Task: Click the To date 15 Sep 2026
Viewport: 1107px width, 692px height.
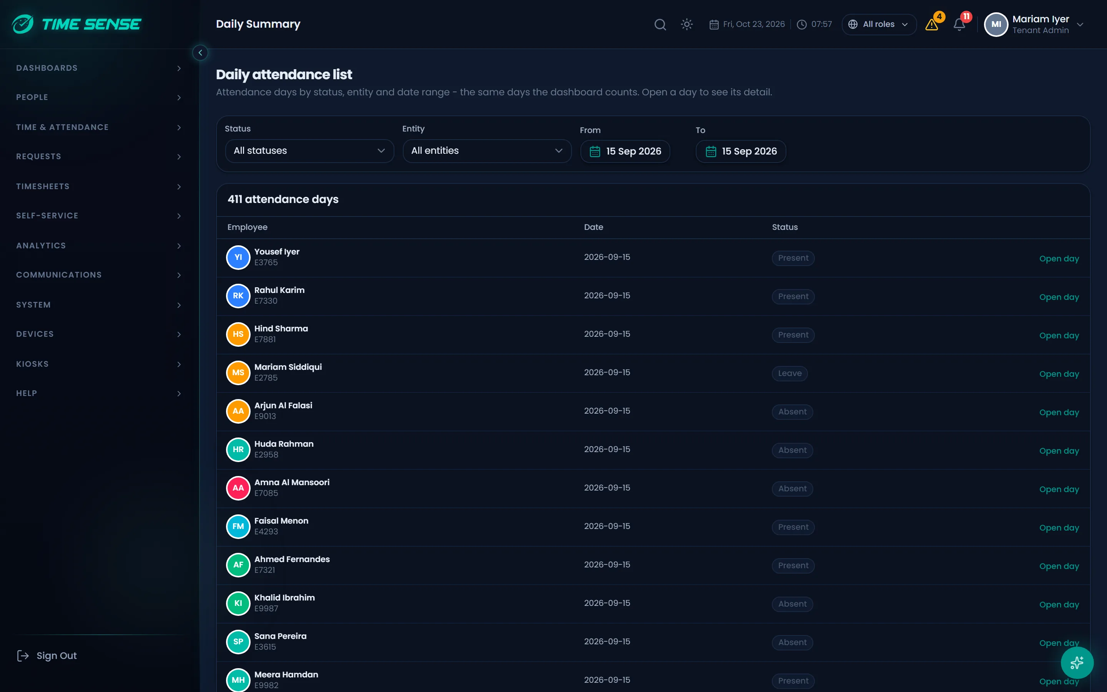Action: (x=741, y=151)
